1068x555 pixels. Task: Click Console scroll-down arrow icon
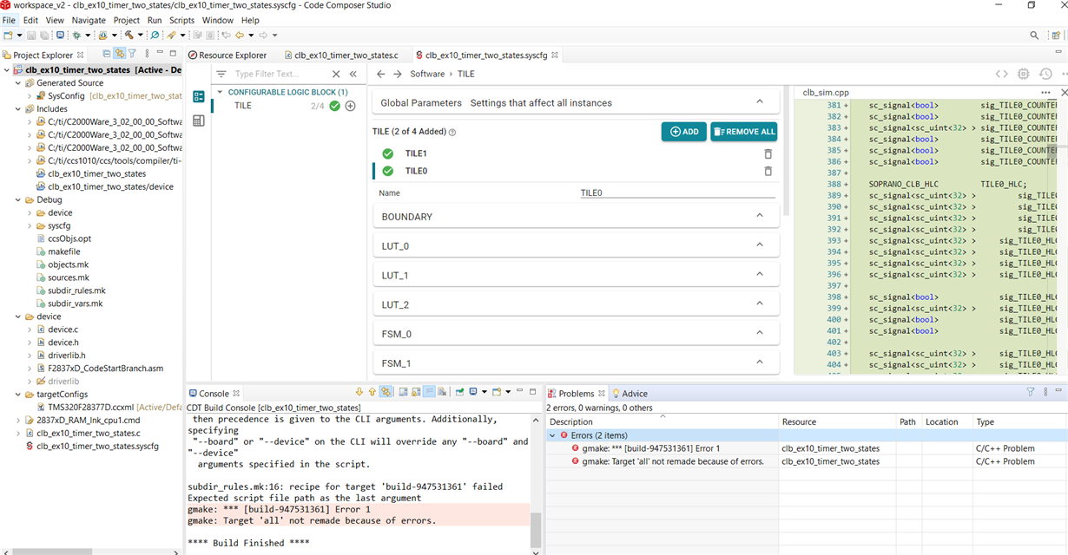[x=359, y=393]
